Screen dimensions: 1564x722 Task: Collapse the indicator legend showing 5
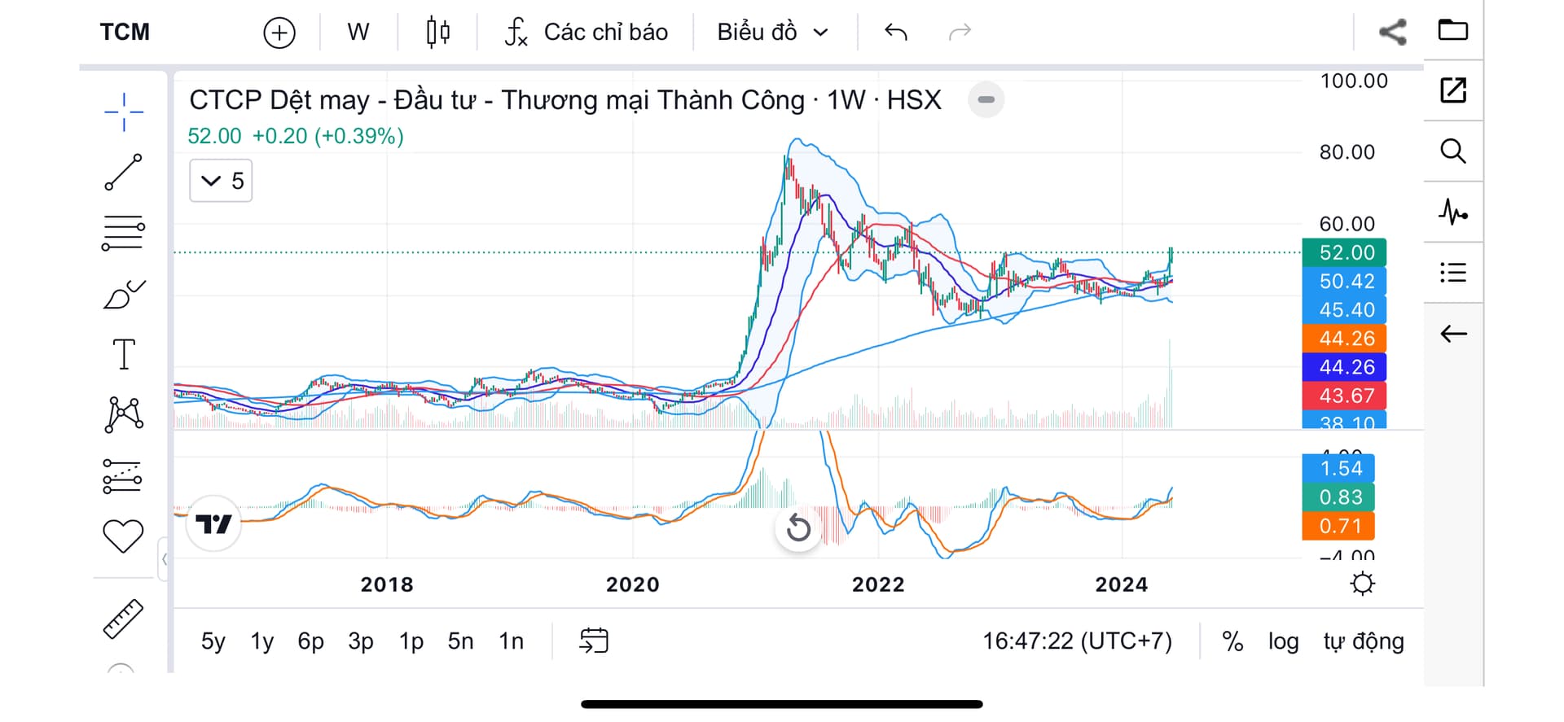[x=221, y=181]
